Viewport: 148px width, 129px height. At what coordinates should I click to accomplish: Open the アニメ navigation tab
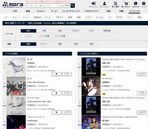pyautogui.click(x=54, y=11)
